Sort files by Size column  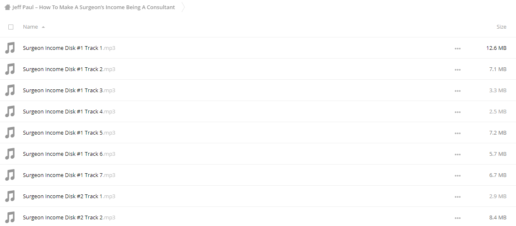[x=501, y=27]
